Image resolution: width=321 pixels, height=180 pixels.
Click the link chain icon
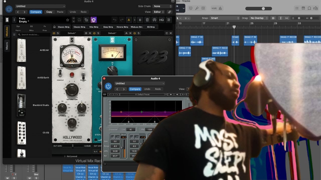click(x=170, y=12)
